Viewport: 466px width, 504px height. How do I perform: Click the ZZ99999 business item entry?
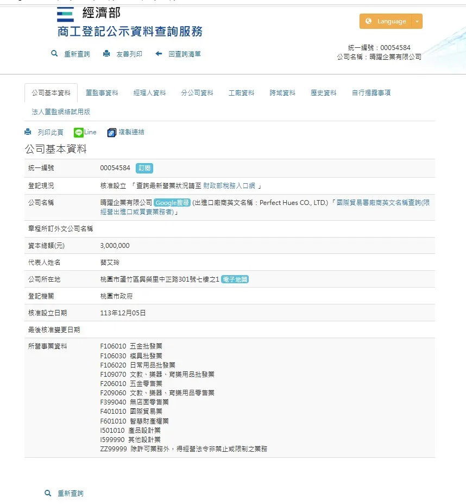184,449
